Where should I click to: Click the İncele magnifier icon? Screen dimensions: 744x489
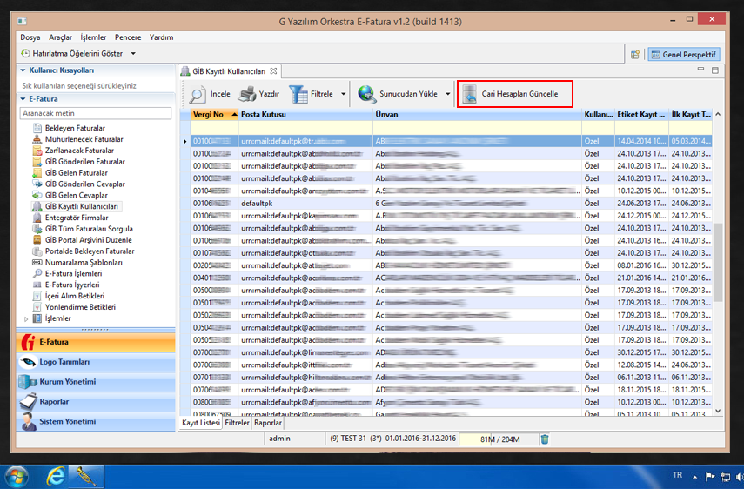coord(197,94)
